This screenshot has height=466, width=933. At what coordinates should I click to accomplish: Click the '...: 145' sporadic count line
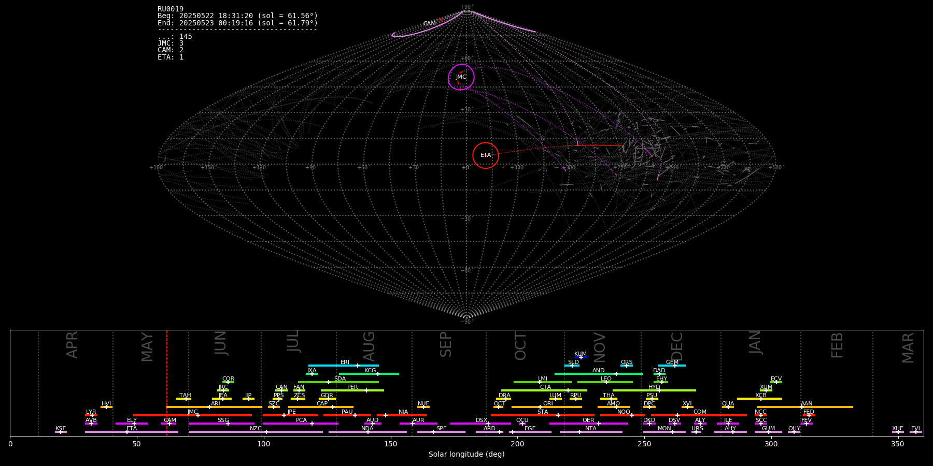tap(175, 37)
